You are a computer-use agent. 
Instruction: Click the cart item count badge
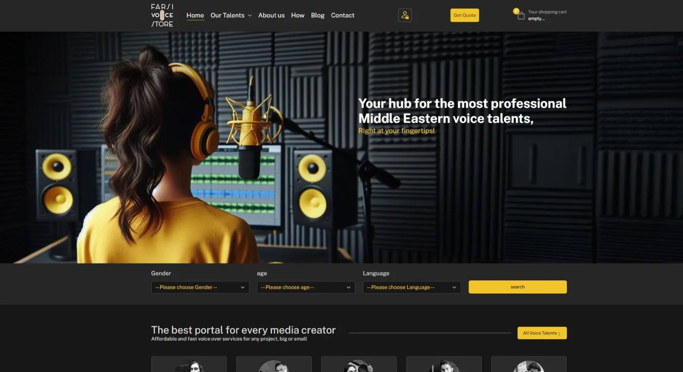[x=516, y=11]
